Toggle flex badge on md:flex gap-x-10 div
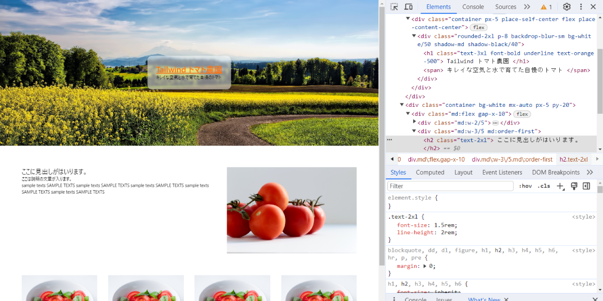Viewport: 603px width, 301px height. (522, 114)
